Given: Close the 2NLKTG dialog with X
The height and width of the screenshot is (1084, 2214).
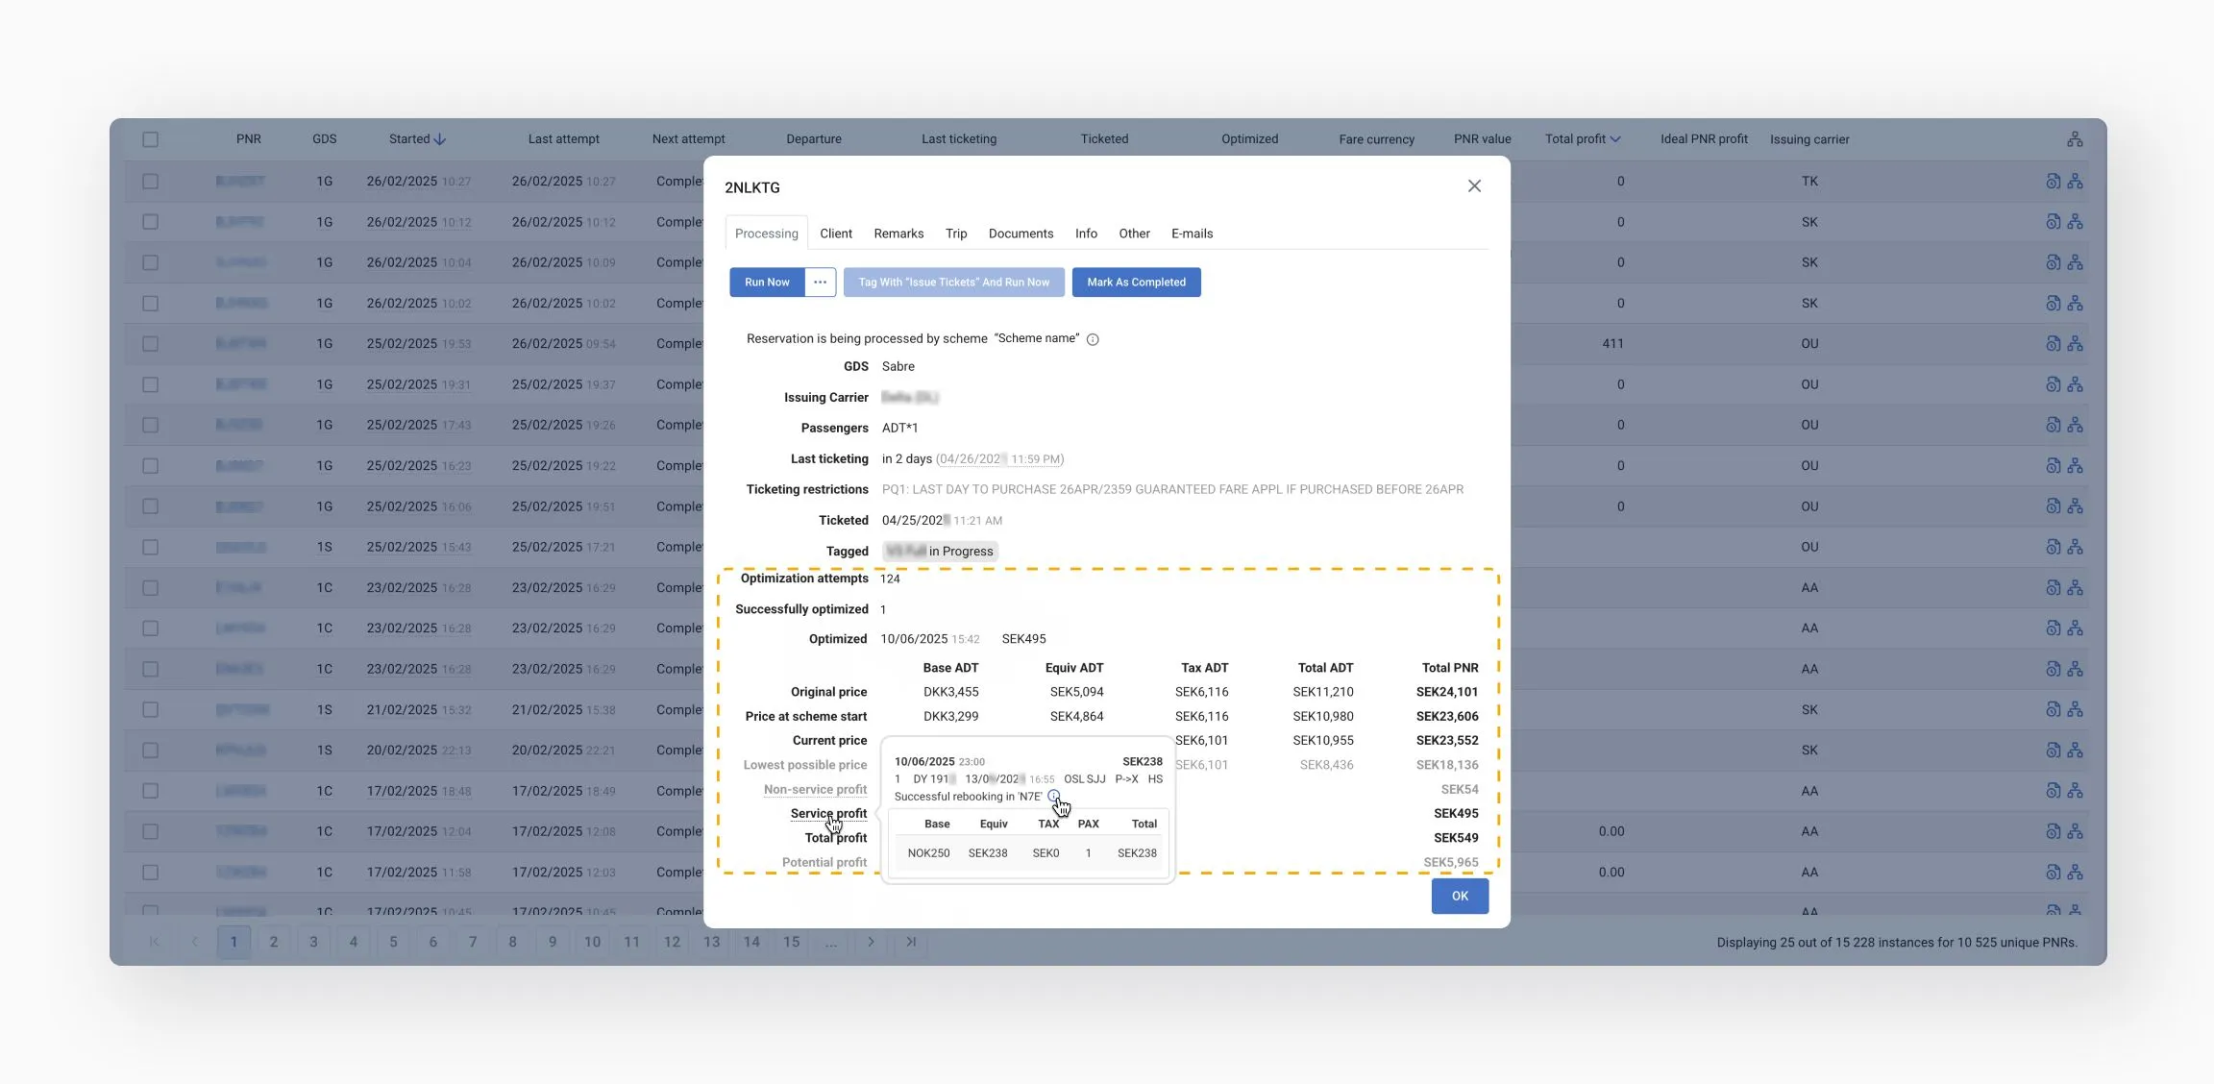Looking at the screenshot, I should click(x=1474, y=186).
